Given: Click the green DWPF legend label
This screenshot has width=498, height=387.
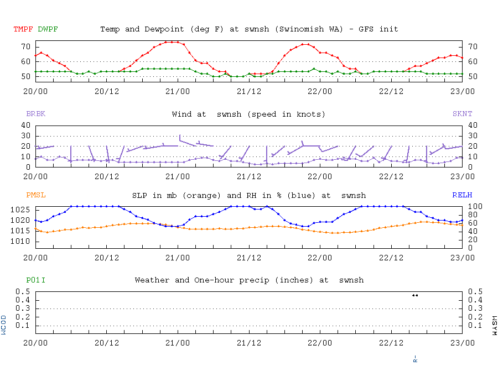Looking at the screenshot, I should 48,29.
